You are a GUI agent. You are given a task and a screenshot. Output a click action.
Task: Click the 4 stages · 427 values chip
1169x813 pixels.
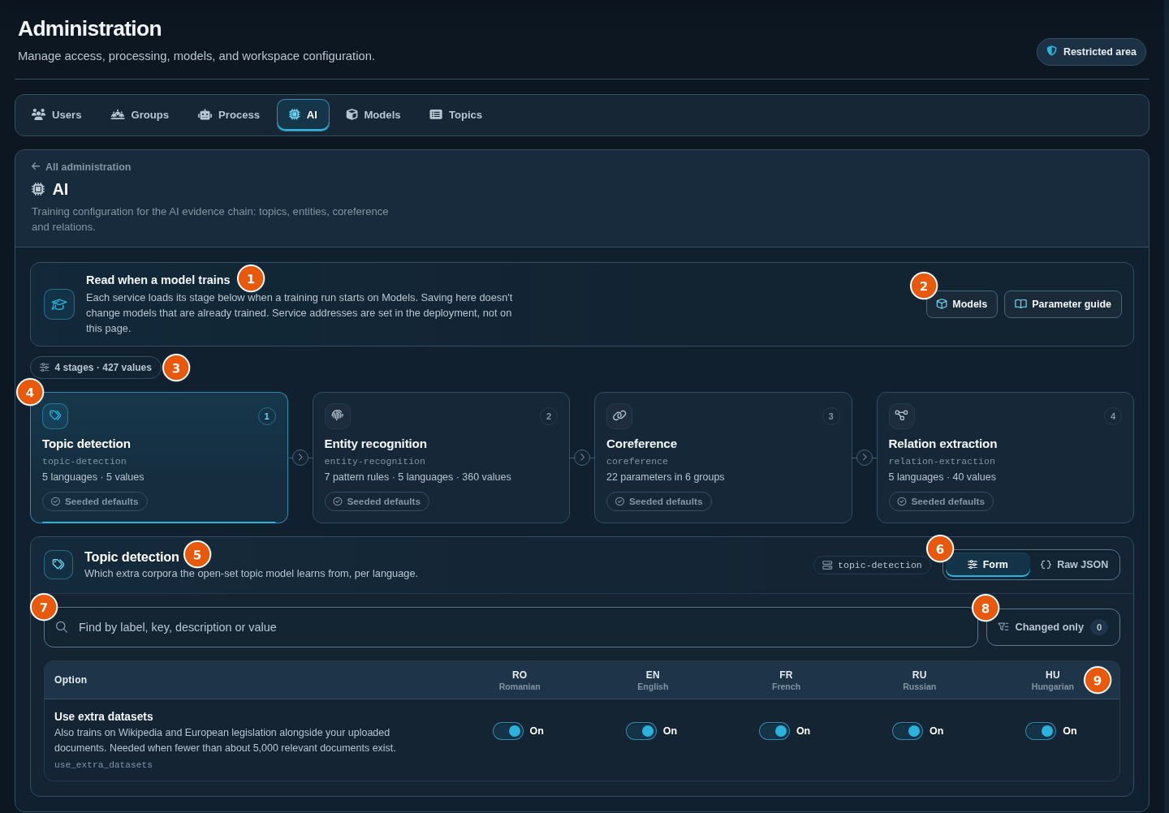95,368
